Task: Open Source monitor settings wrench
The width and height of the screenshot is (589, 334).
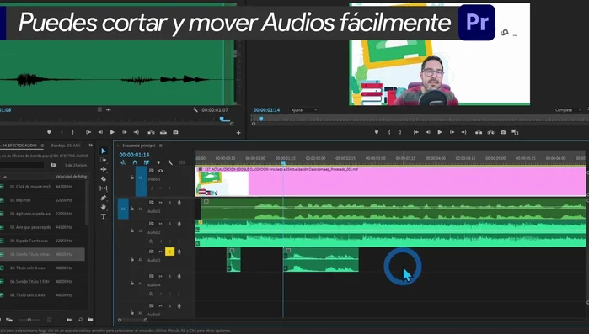Action: coord(195,109)
